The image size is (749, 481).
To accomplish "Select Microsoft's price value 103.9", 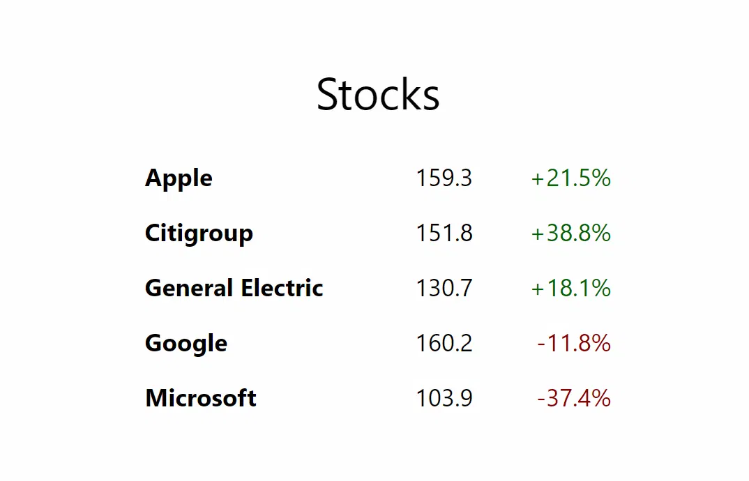I will click(x=444, y=399).
